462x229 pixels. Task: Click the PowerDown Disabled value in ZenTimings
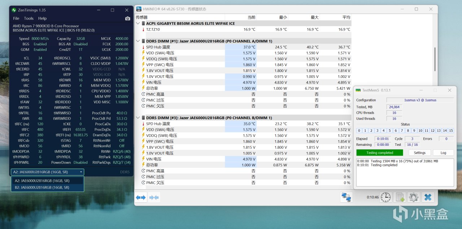(x=80, y=162)
